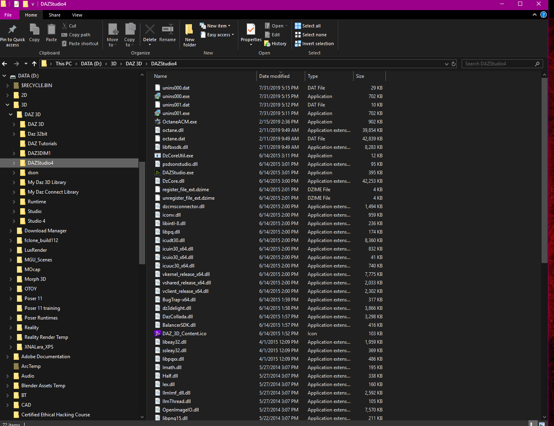Switch to the Share ribbon tab
This screenshot has height=426, width=554.
tap(55, 15)
